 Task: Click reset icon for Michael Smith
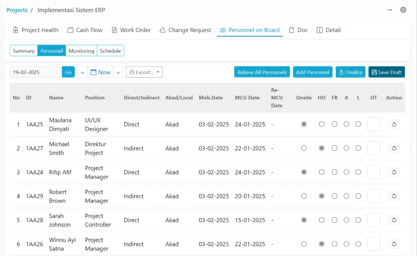click(x=394, y=148)
